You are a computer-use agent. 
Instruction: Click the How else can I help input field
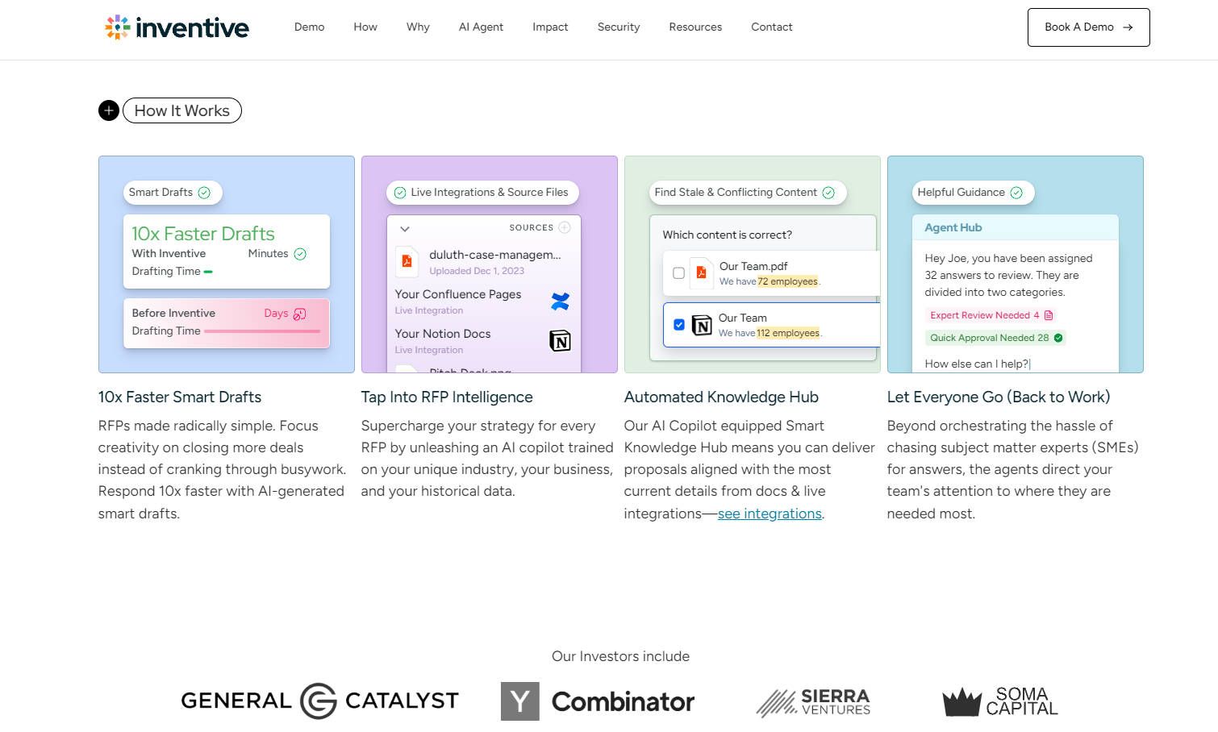pos(978,364)
